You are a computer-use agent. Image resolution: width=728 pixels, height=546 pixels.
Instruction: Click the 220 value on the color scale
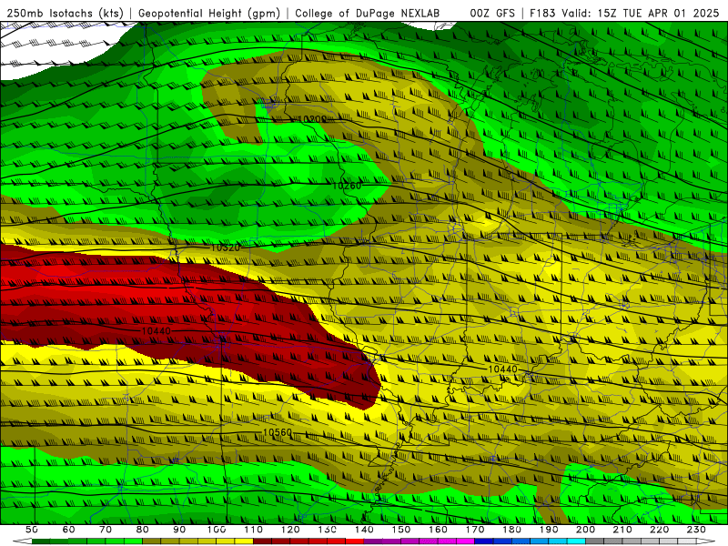coord(659,530)
